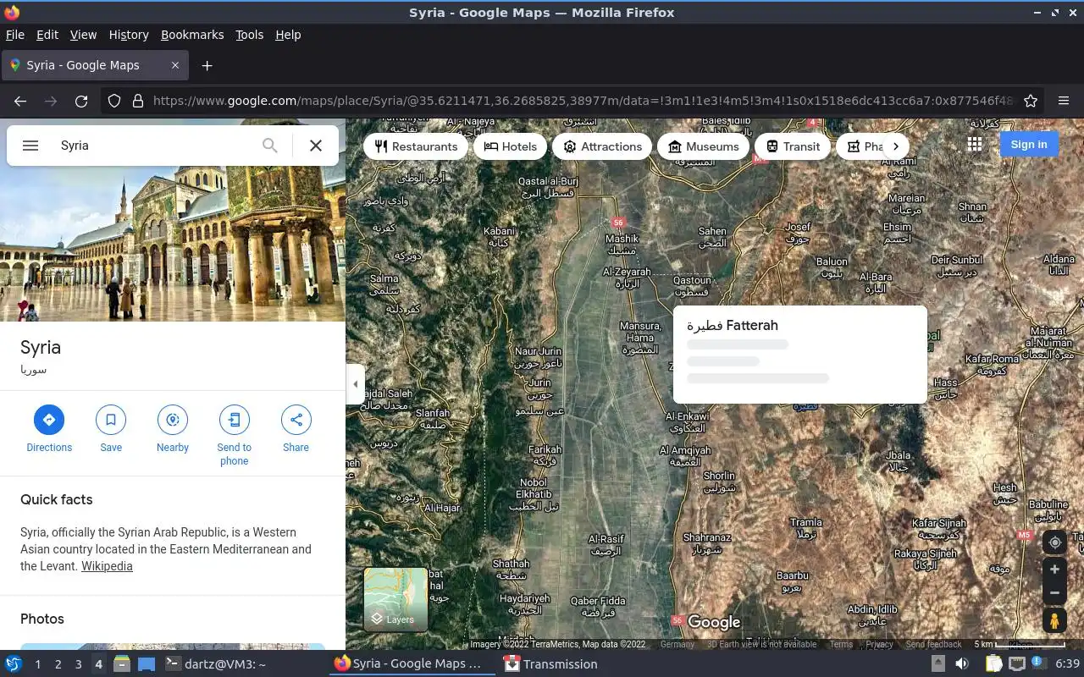1084x677 pixels.
Task: Zoom out the map with minus
Action: (1054, 593)
